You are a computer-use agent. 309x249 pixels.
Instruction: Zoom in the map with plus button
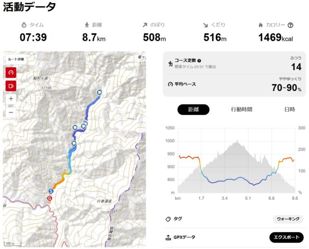click(11, 99)
